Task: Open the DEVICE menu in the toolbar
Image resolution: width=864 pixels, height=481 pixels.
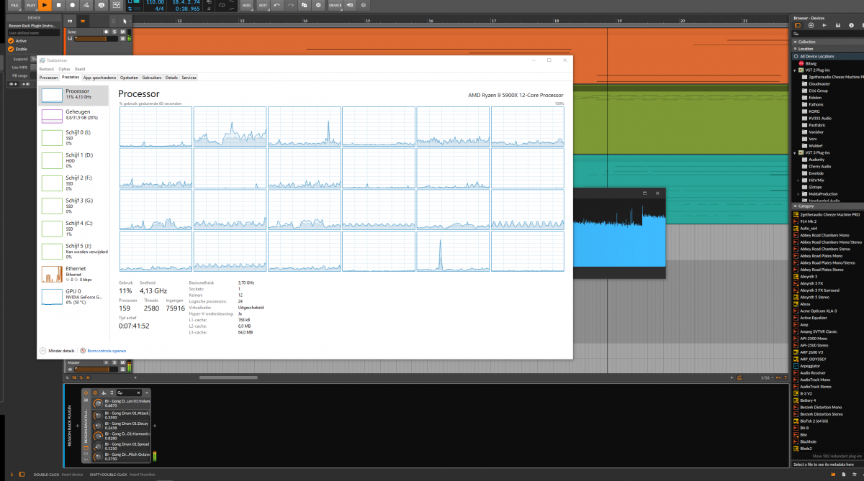Action: click(x=336, y=5)
